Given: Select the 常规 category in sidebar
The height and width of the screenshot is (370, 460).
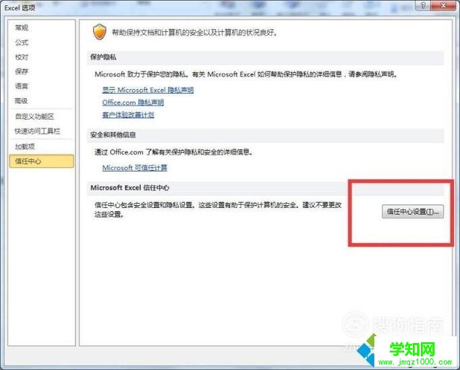Looking at the screenshot, I should tap(22, 28).
